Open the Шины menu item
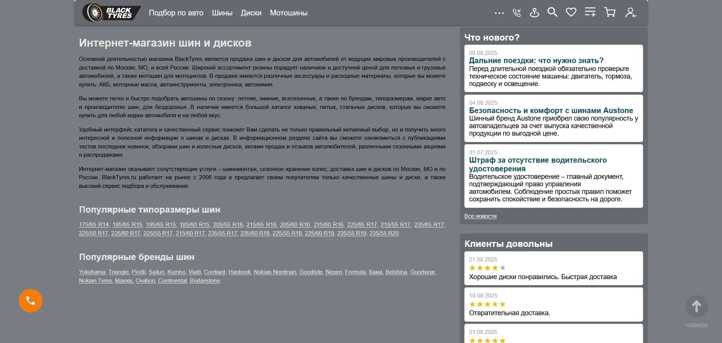This screenshot has width=722, height=343. pyautogui.click(x=222, y=13)
